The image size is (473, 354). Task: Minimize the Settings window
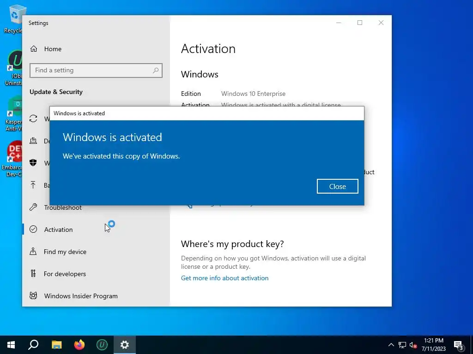tap(339, 23)
